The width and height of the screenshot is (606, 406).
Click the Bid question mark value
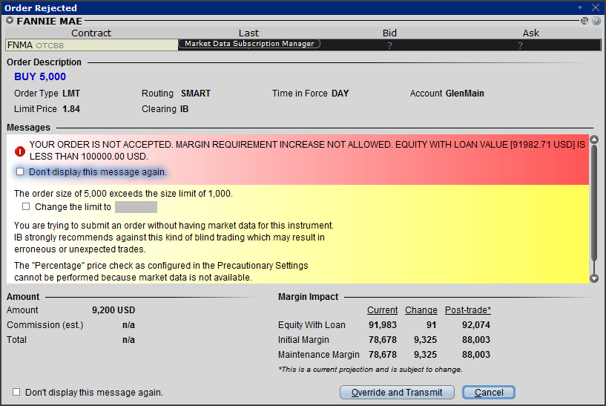coord(389,45)
